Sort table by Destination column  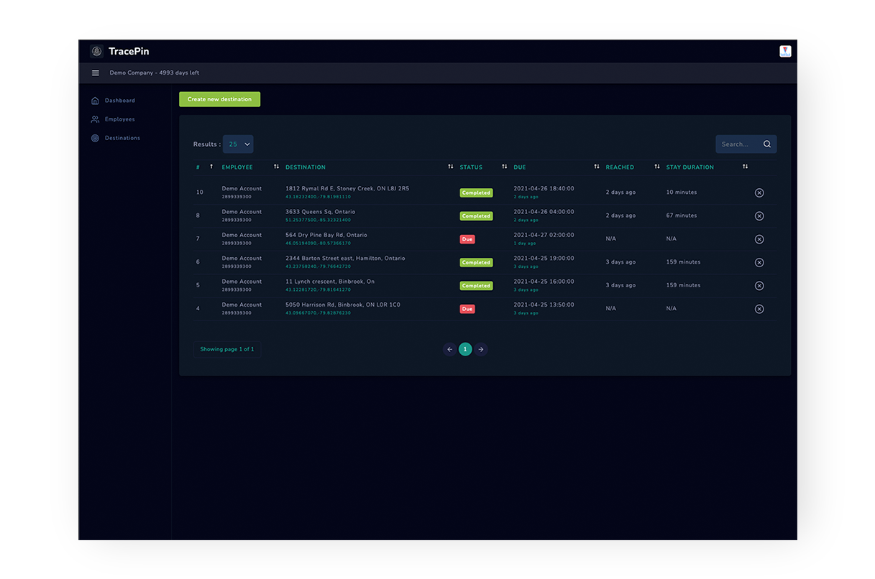(x=450, y=167)
